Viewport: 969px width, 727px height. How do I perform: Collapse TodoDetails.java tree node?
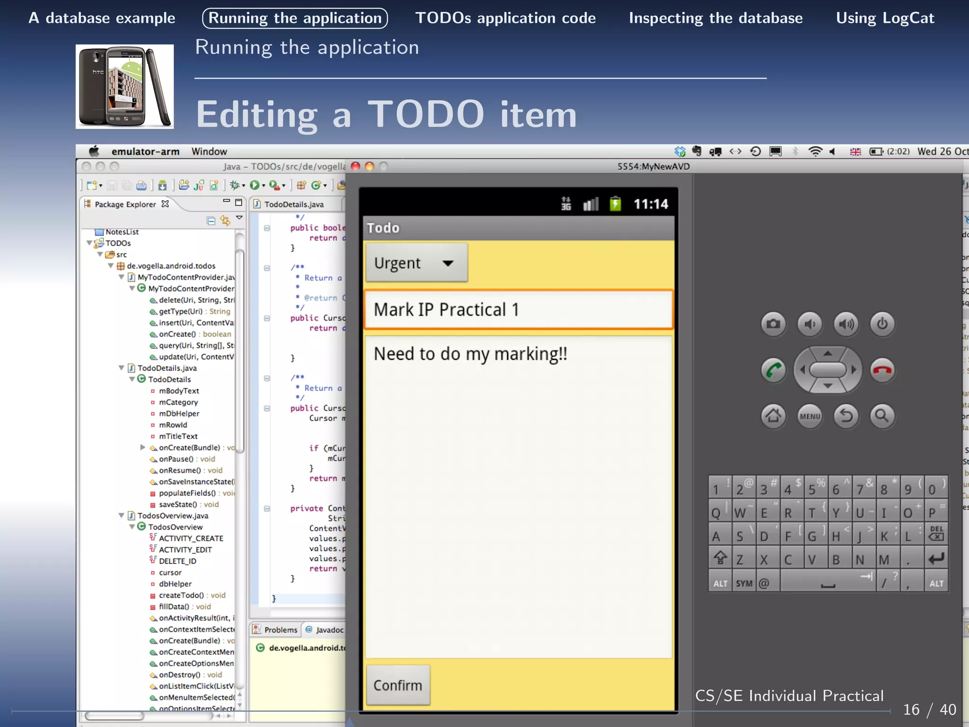(122, 368)
